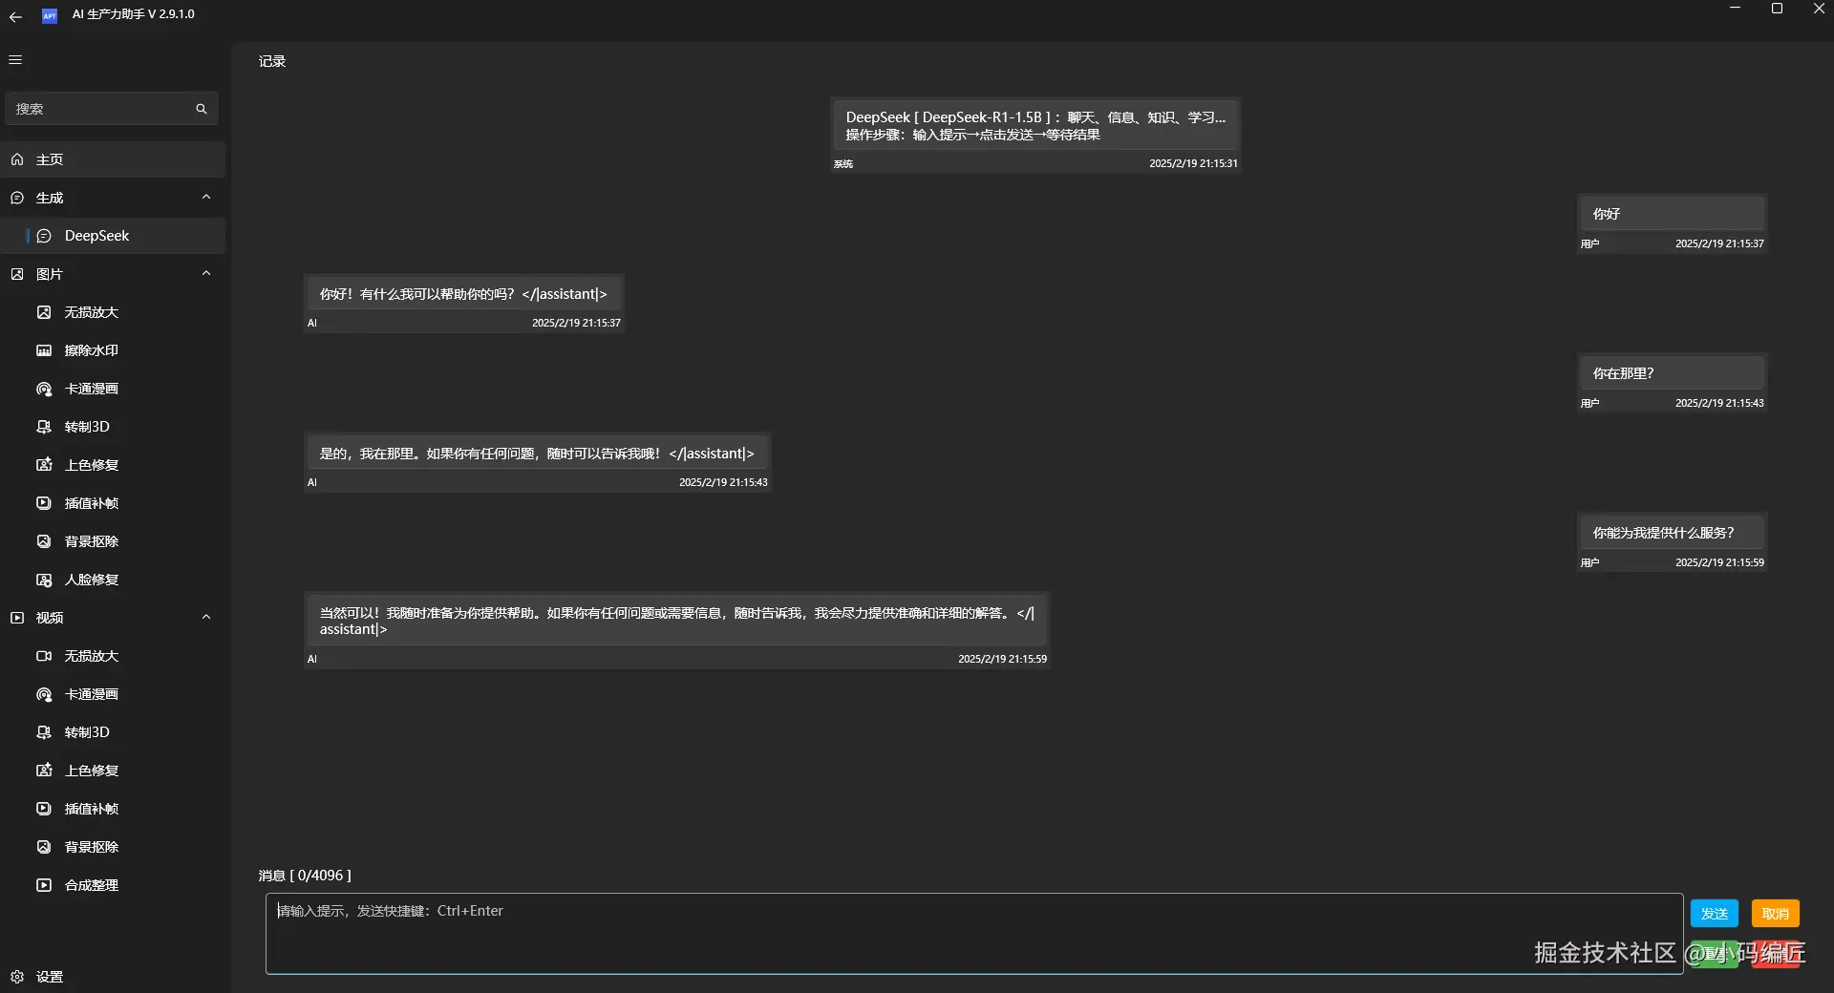
Task: Focus the 搜索 search box
Action: (x=112, y=109)
